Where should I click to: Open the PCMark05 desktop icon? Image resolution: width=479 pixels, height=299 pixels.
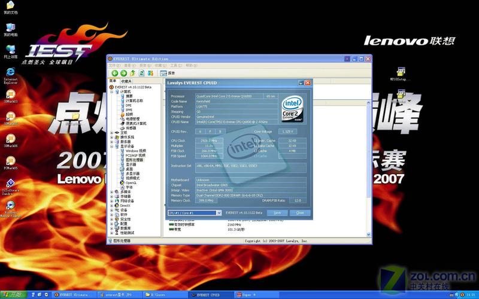(x=10, y=163)
